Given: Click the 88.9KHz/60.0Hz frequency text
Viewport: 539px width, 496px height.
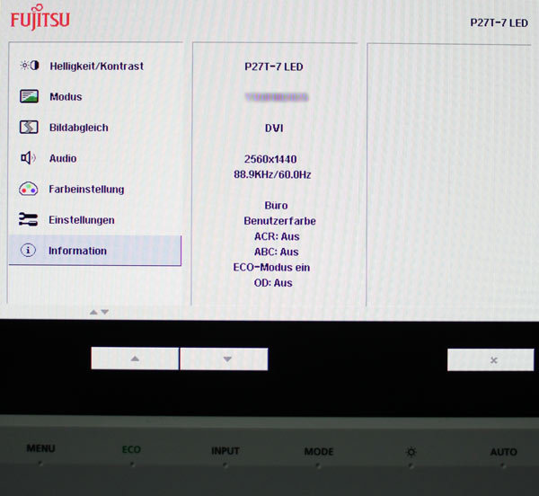Looking at the screenshot, I should click(x=272, y=174).
